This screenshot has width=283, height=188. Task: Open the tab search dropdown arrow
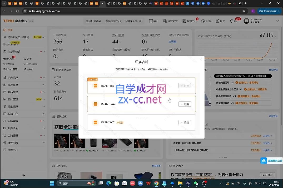(x=4, y=3)
